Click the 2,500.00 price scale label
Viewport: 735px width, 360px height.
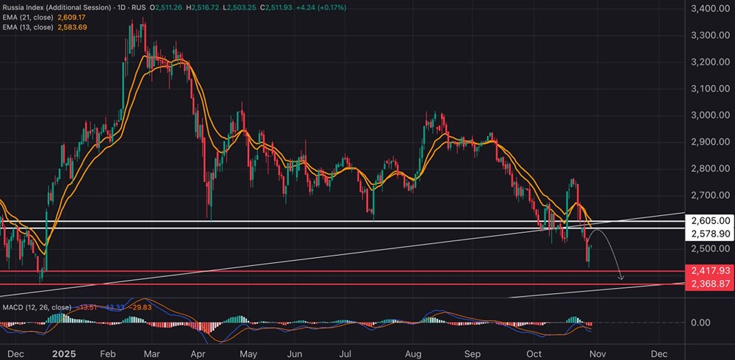[711, 249]
